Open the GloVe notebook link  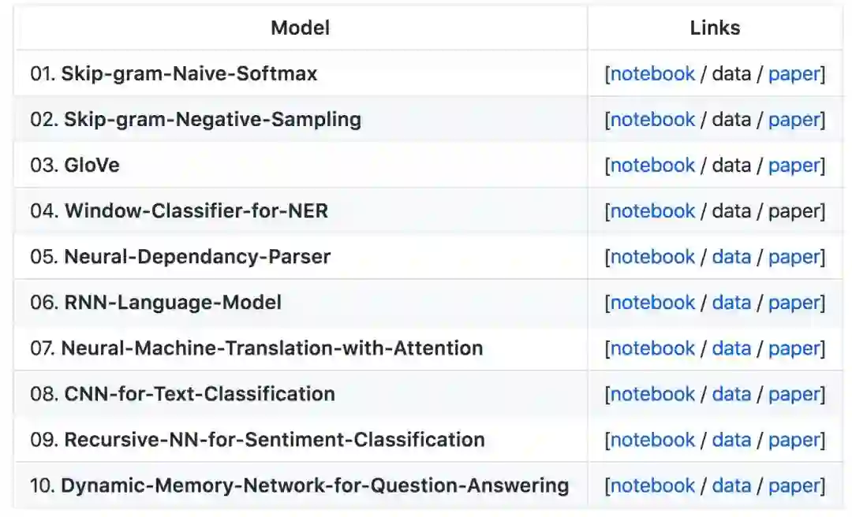coord(652,166)
